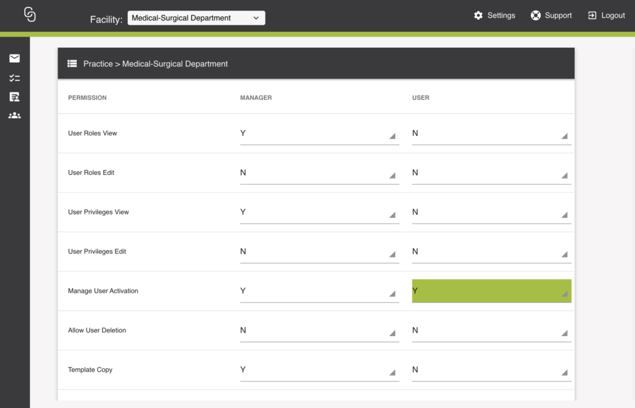Screen dimensions: 635x408
Task: Change Manager value for Allow User Deletion
Action: (319, 330)
